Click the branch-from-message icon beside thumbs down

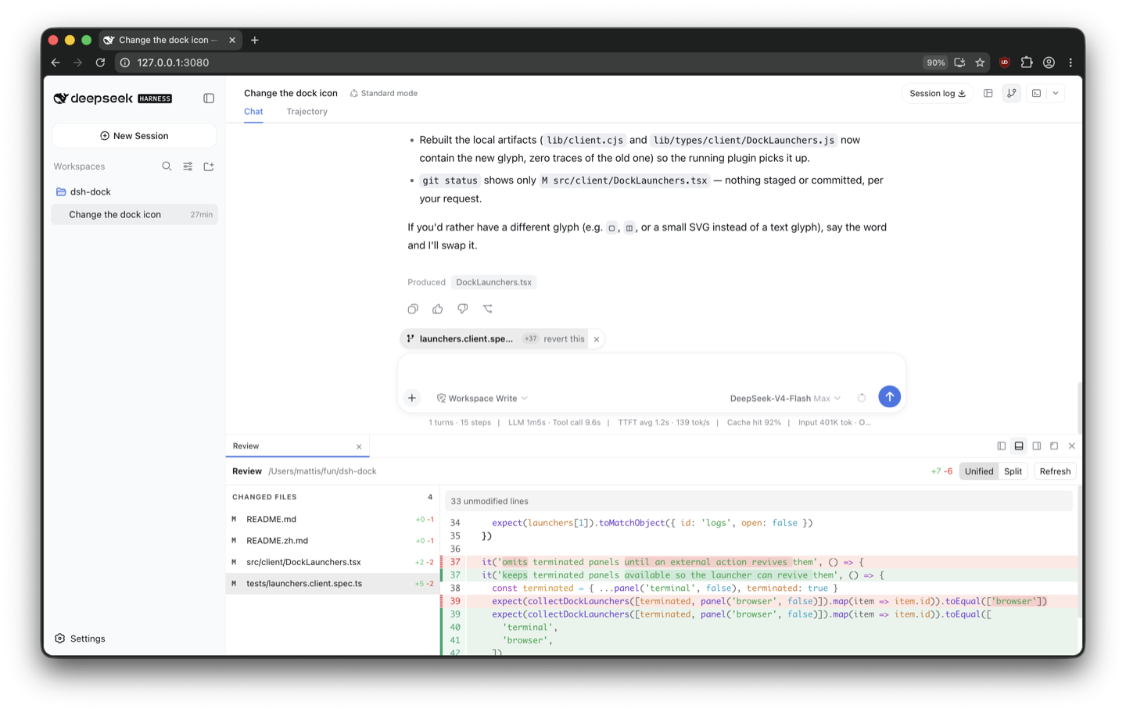pyautogui.click(x=488, y=309)
